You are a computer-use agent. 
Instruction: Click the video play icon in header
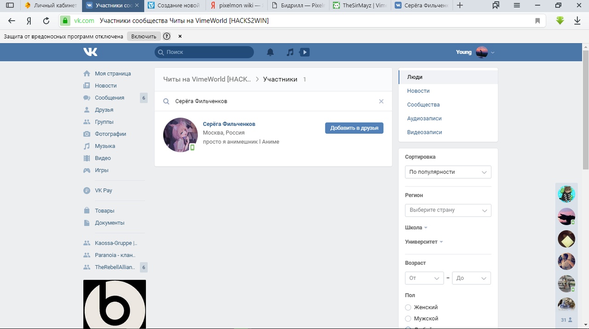[x=304, y=52]
